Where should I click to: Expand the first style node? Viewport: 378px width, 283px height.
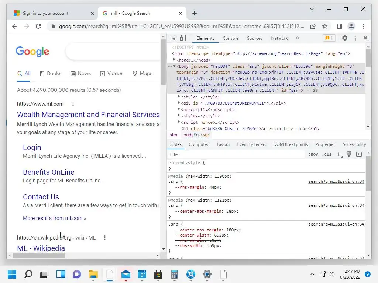179,97
